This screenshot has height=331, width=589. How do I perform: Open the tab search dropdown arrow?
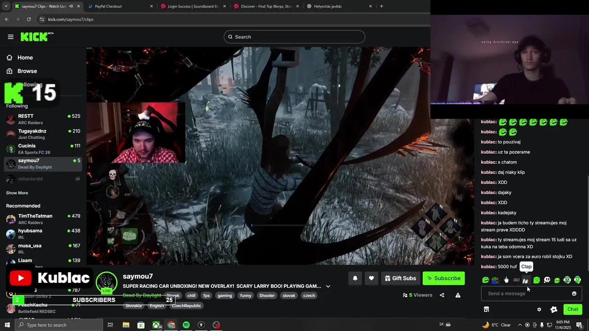(x=6, y=6)
